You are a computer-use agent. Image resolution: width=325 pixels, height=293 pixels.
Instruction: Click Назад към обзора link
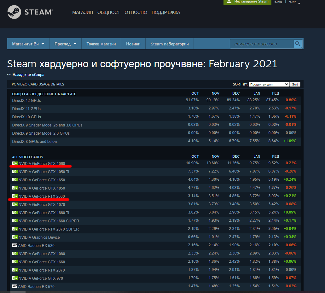pos(26,75)
